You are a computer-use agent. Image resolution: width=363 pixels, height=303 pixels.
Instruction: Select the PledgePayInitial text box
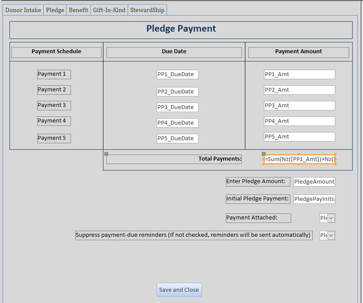tap(314, 199)
